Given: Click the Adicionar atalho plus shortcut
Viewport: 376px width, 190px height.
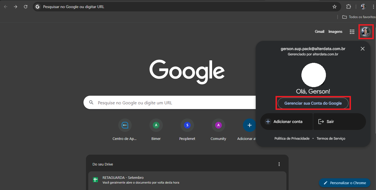Looking at the screenshot, I should [250, 125].
